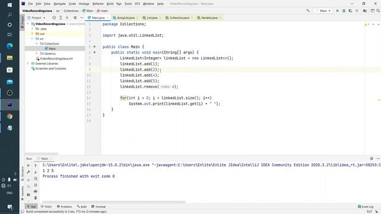Open the Run configuration Main dropdown
This screenshot has width=381, height=214.
tap(323, 11)
